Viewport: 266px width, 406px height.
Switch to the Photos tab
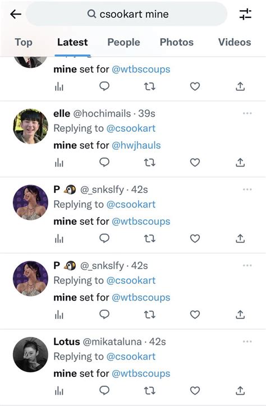[x=177, y=42]
